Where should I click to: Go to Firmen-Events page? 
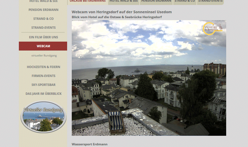(x=43, y=76)
